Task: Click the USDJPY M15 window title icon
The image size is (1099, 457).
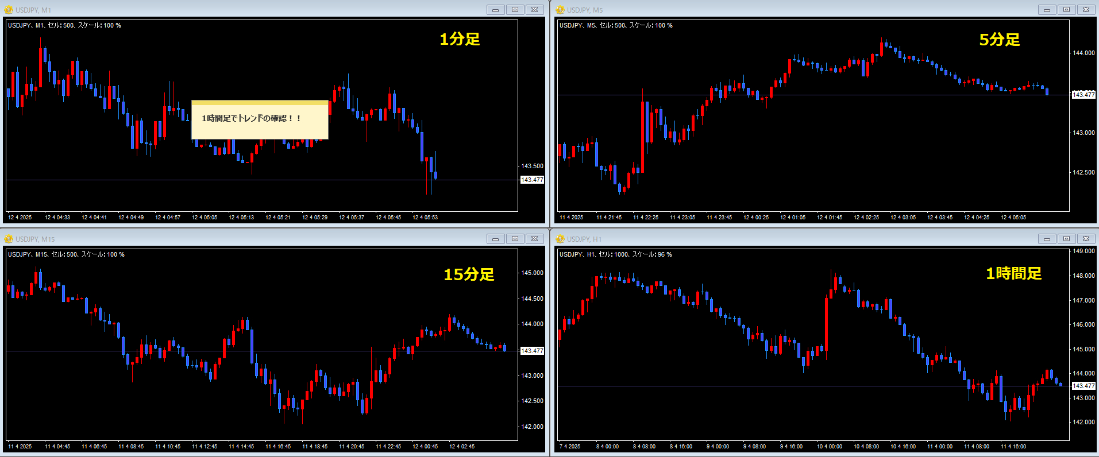Action: pyautogui.click(x=9, y=239)
